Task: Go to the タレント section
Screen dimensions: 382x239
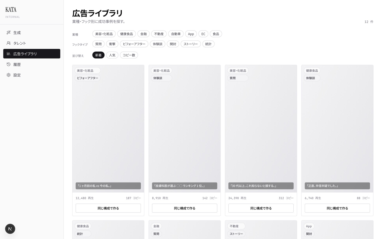Action: point(32,43)
